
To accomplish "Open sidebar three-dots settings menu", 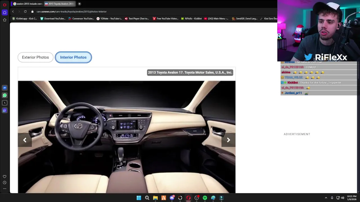I will (x=4, y=189).
